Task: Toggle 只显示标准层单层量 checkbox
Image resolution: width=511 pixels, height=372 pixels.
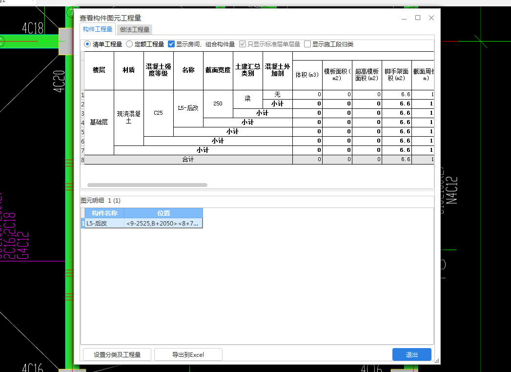Action: [x=243, y=43]
